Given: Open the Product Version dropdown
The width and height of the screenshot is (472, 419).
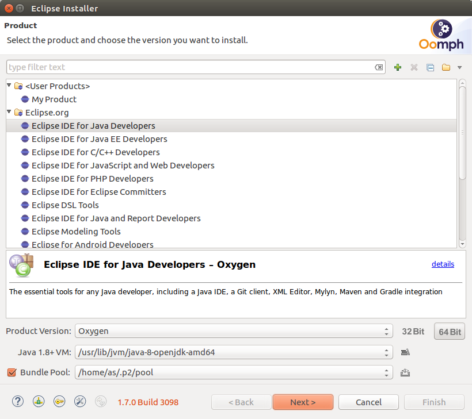Looking at the screenshot, I should pos(234,331).
